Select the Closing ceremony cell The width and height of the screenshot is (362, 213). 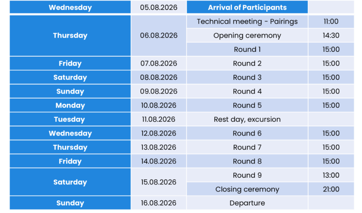pos(247,189)
